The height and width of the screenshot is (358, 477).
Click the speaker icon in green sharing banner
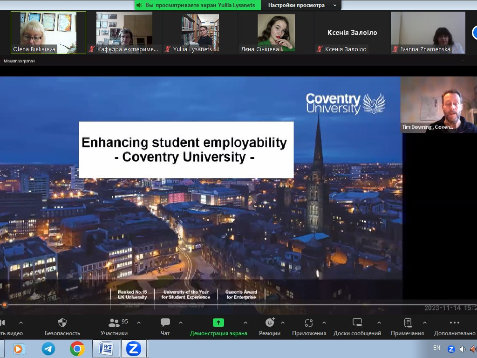[x=139, y=5]
